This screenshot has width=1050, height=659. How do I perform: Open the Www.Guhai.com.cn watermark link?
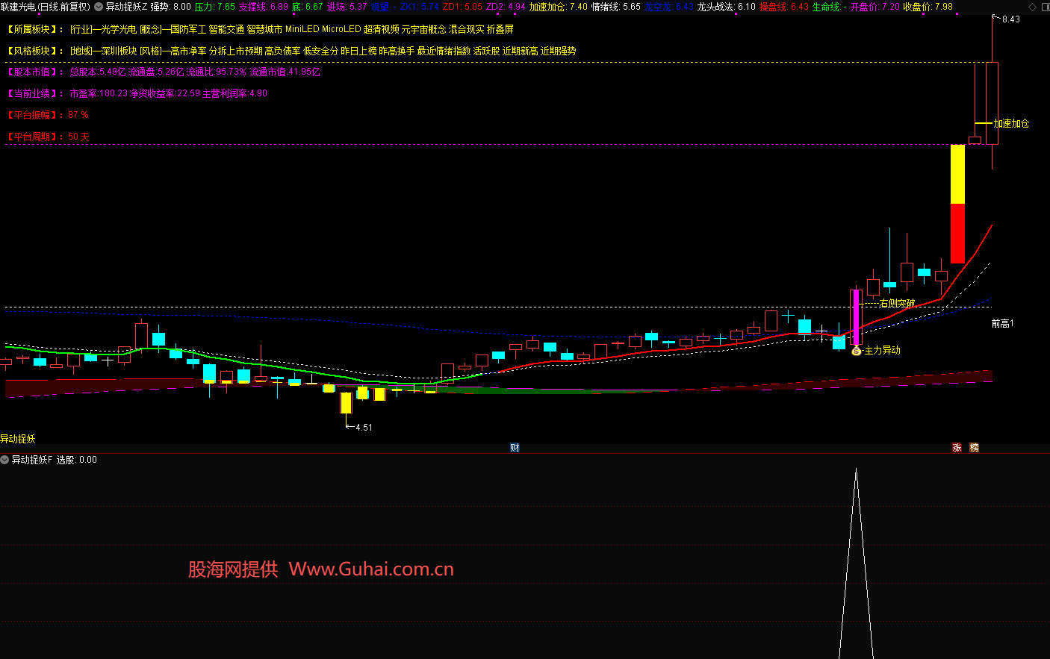371,569
